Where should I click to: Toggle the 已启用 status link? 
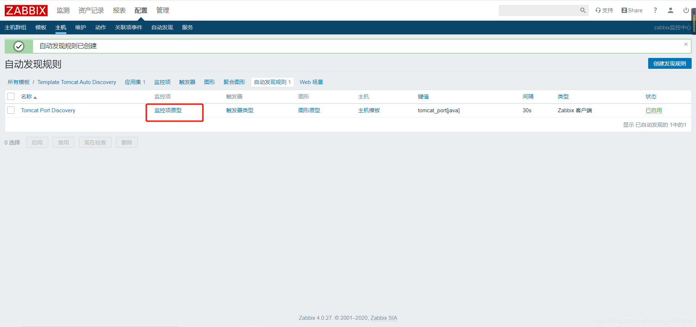(654, 110)
